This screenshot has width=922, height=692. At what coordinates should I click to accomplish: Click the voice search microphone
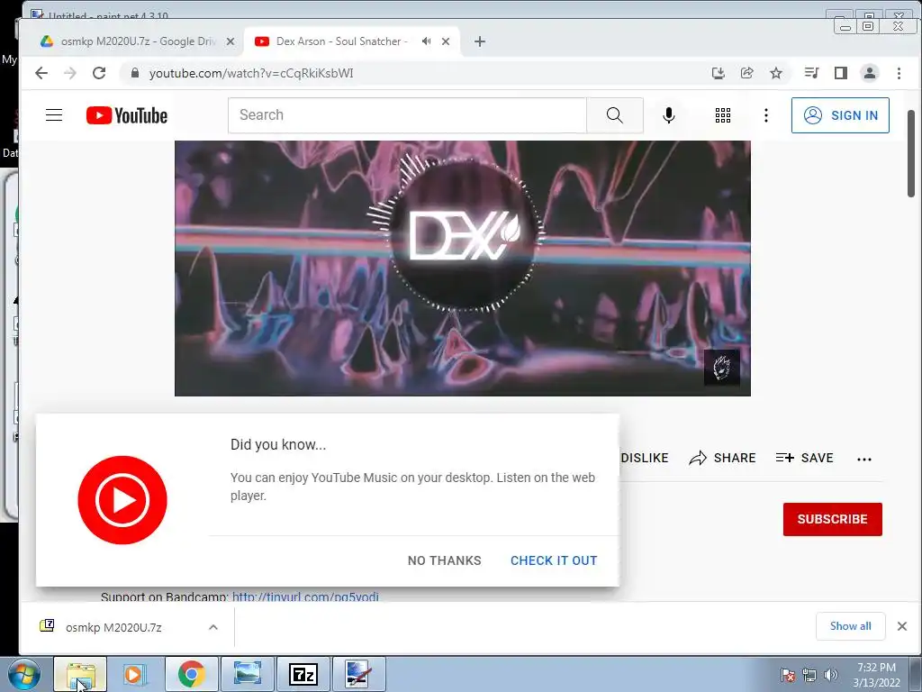click(x=669, y=115)
